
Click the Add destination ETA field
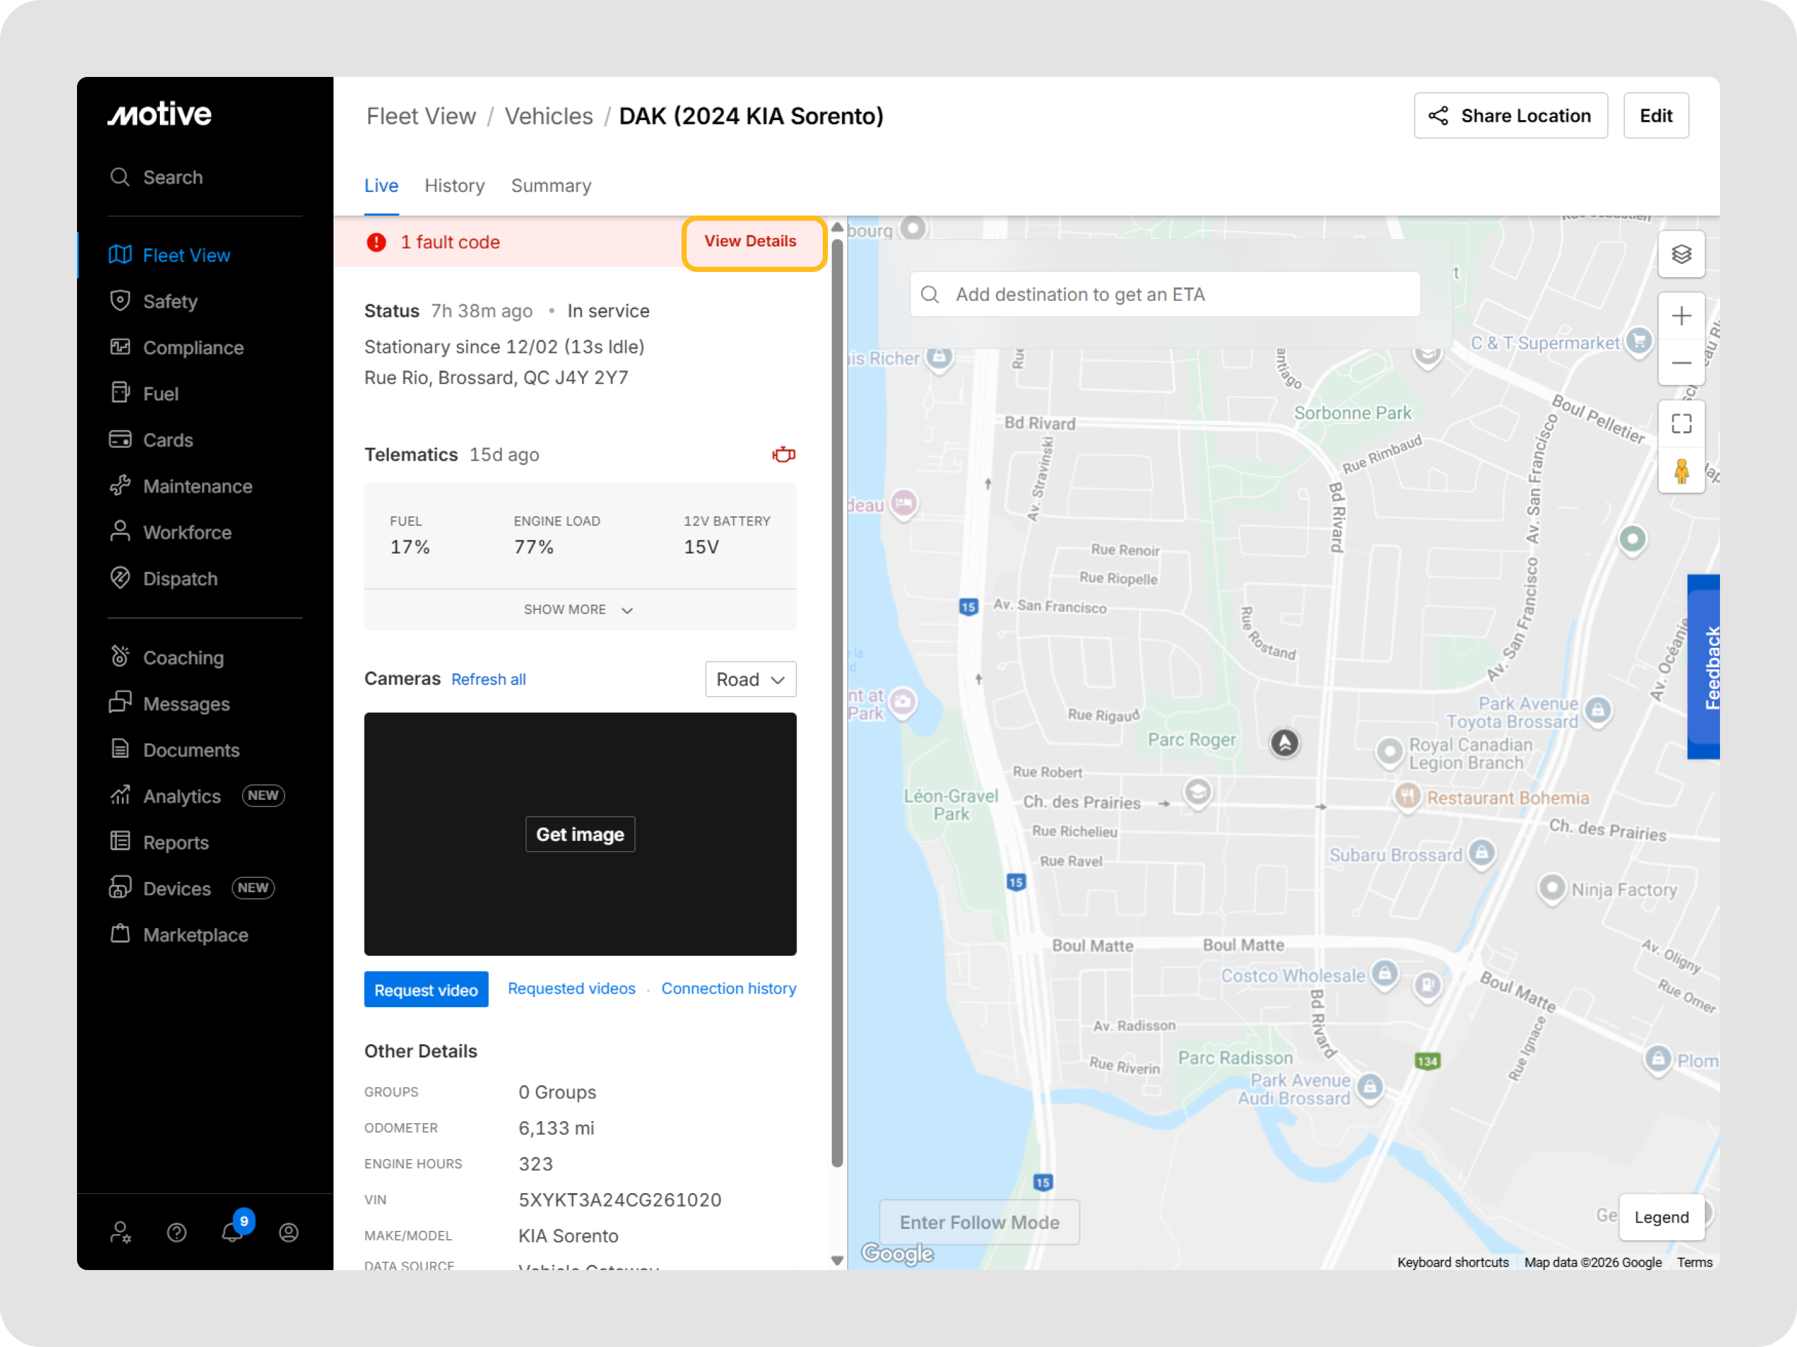(1164, 294)
